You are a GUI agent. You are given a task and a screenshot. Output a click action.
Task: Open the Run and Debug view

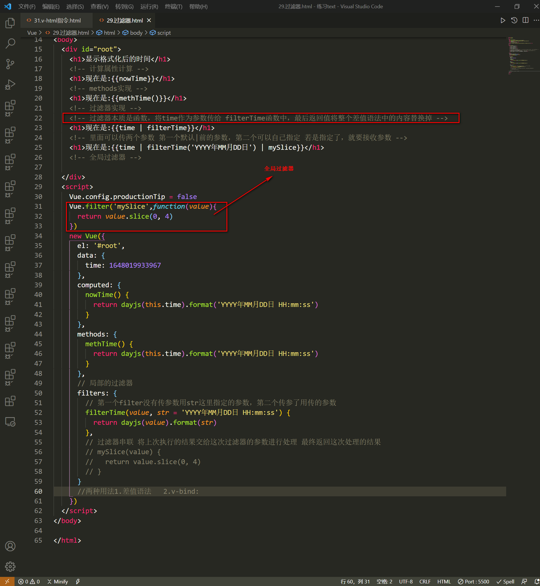[10, 85]
